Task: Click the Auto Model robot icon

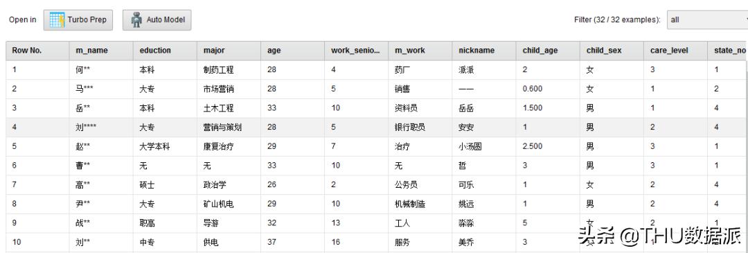Action: [x=136, y=20]
